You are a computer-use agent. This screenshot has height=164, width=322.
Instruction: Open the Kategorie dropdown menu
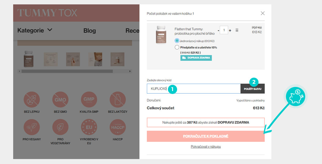click(x=35, y=30)
